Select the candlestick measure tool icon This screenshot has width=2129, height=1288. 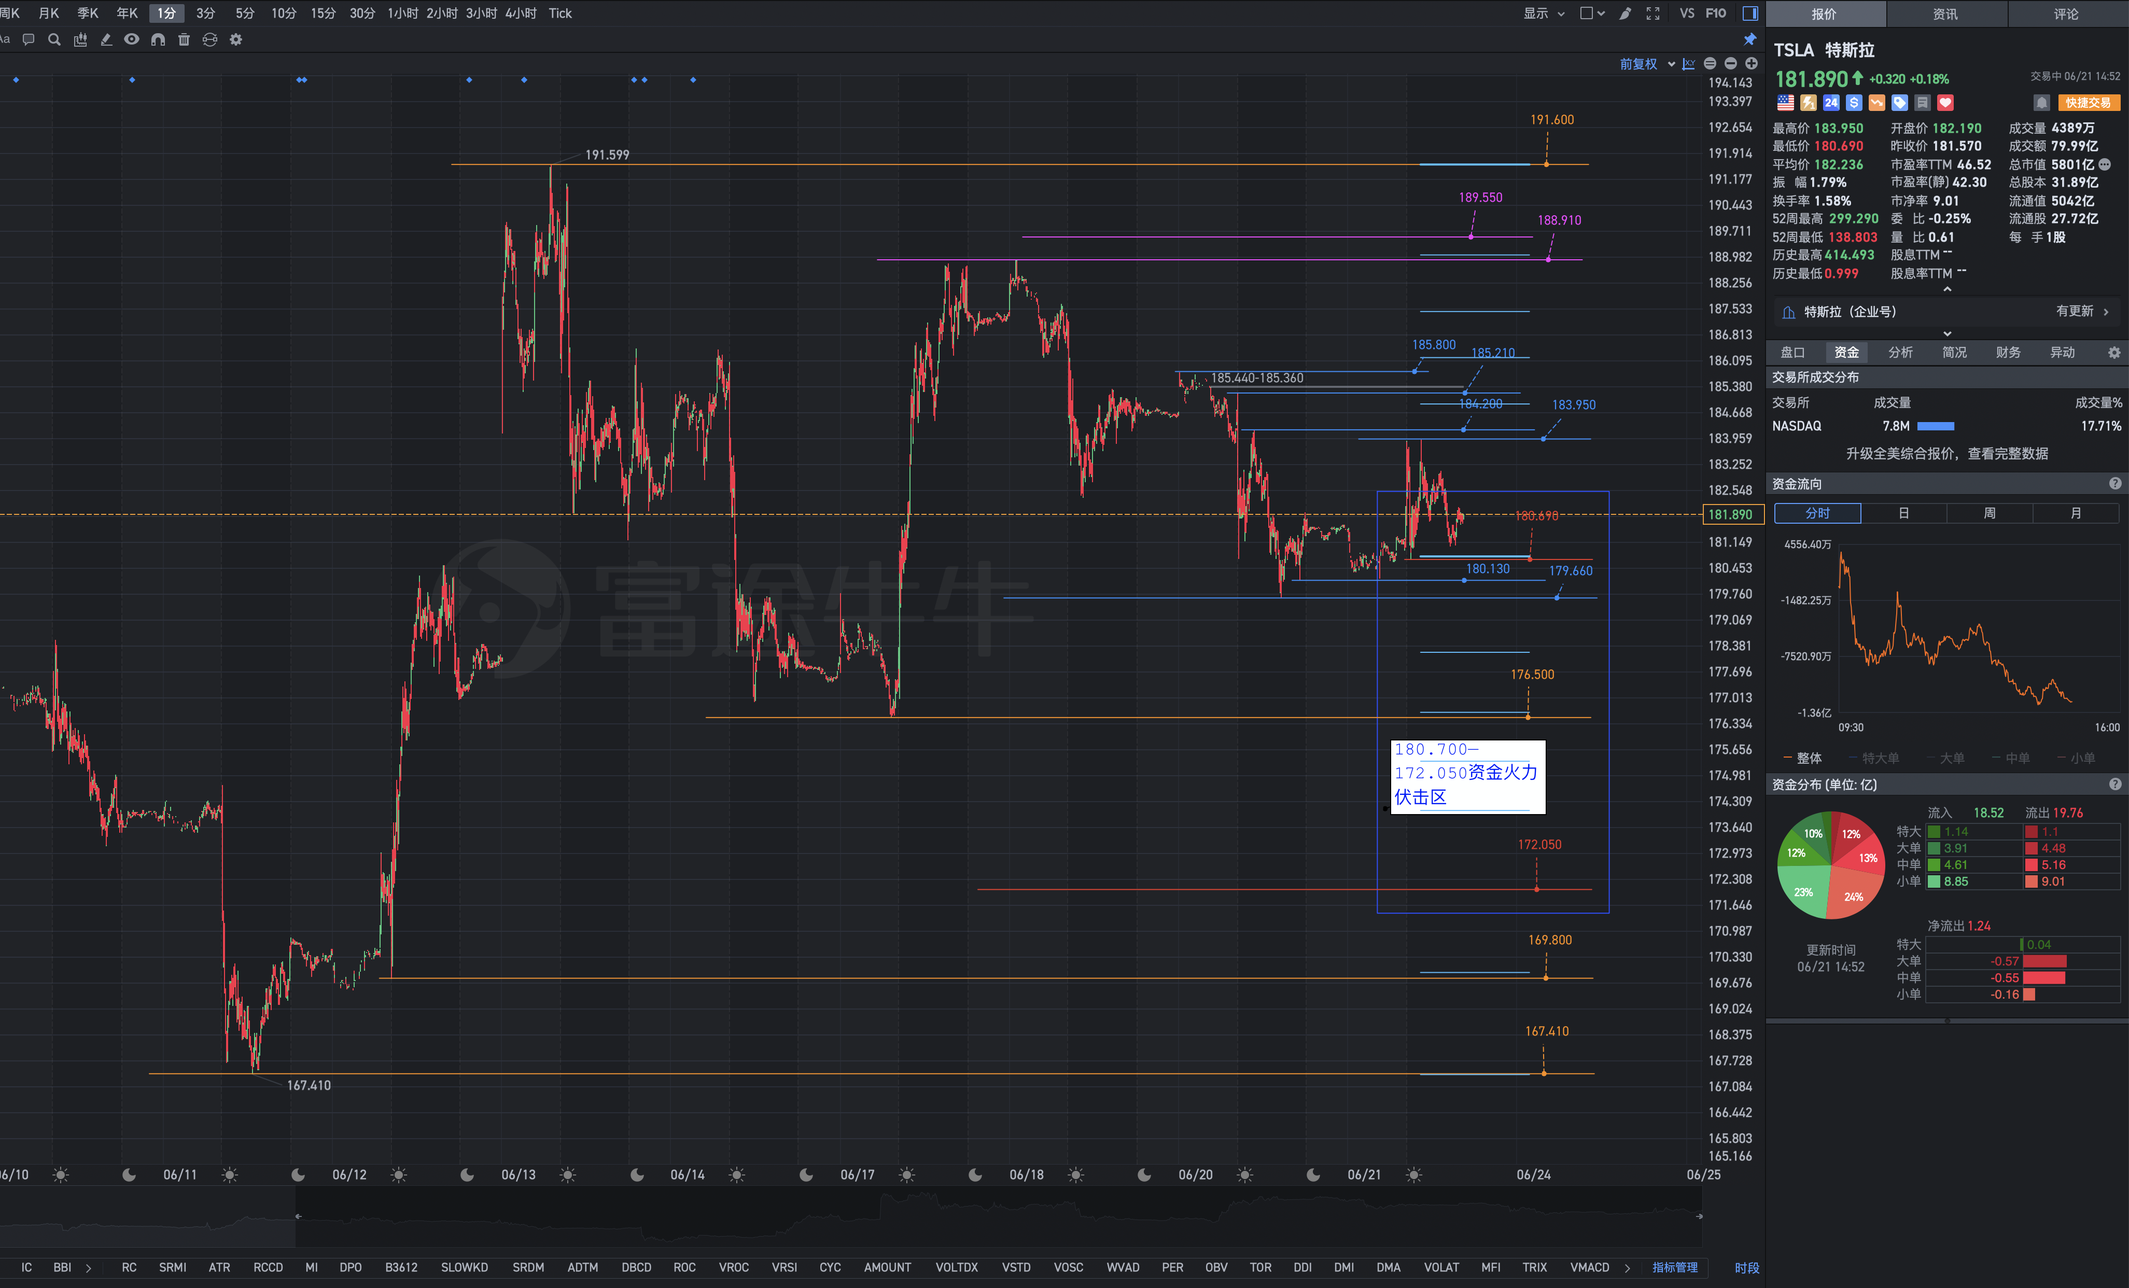pos(80,40)
